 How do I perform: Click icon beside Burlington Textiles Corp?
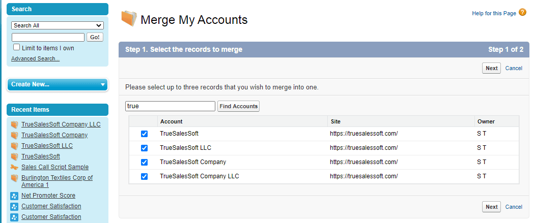pyautogui.click(x=14, y=178)
